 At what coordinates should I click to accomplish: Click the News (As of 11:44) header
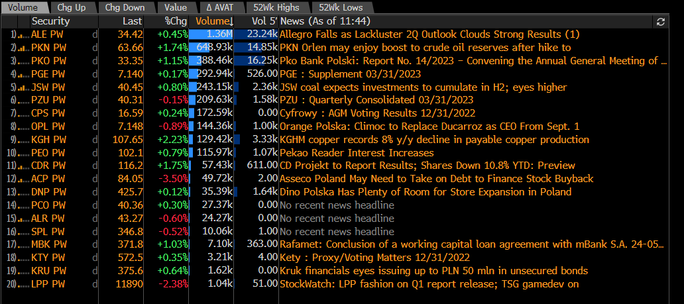(325, 21)
